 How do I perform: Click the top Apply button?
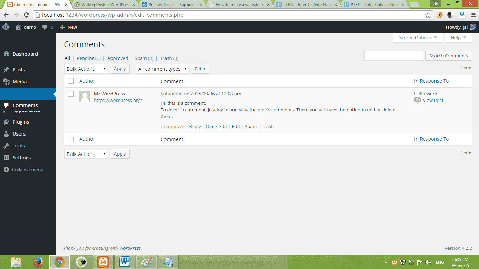click(x=120, y=69)
